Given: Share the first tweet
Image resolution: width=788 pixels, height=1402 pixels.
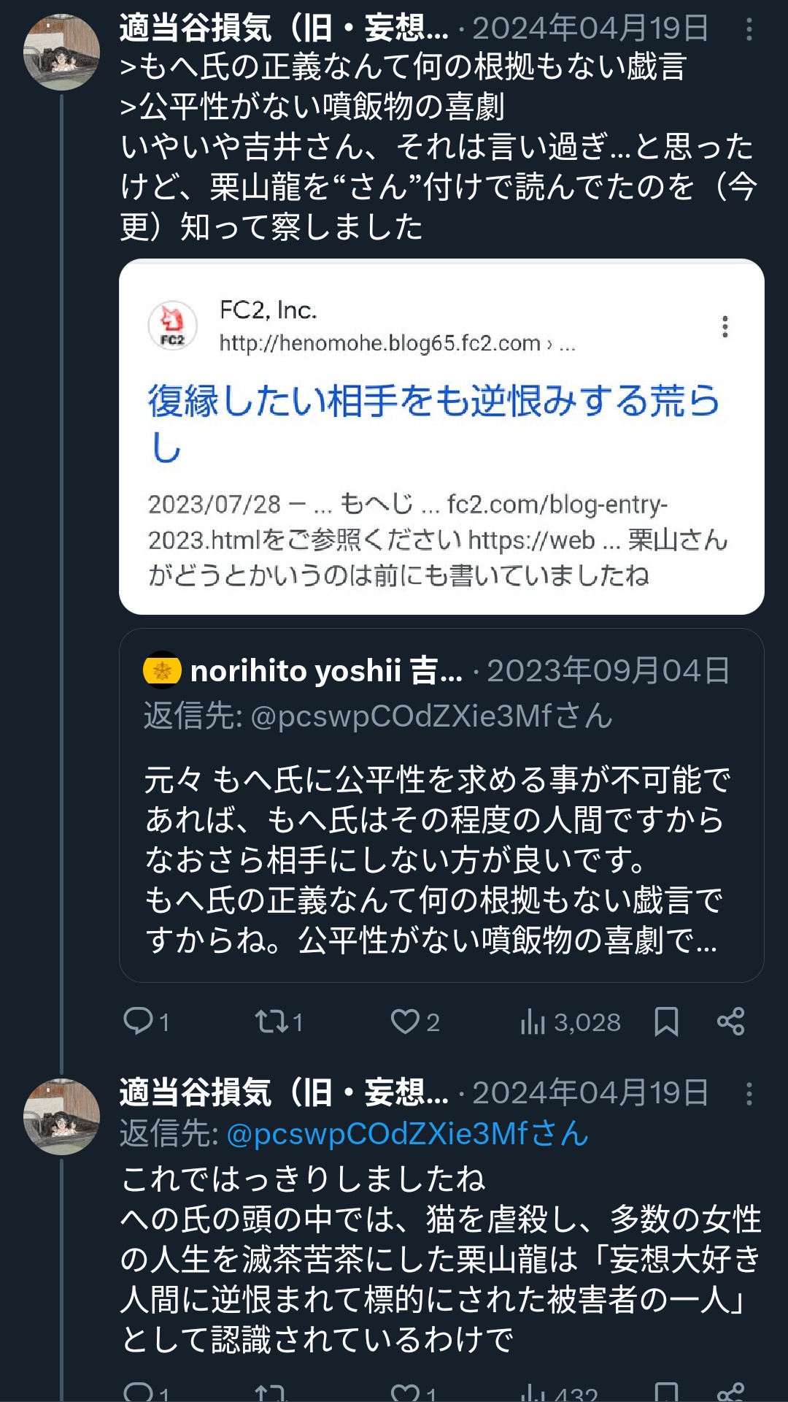Looking at the screenshot, I should pos(730,1021).
